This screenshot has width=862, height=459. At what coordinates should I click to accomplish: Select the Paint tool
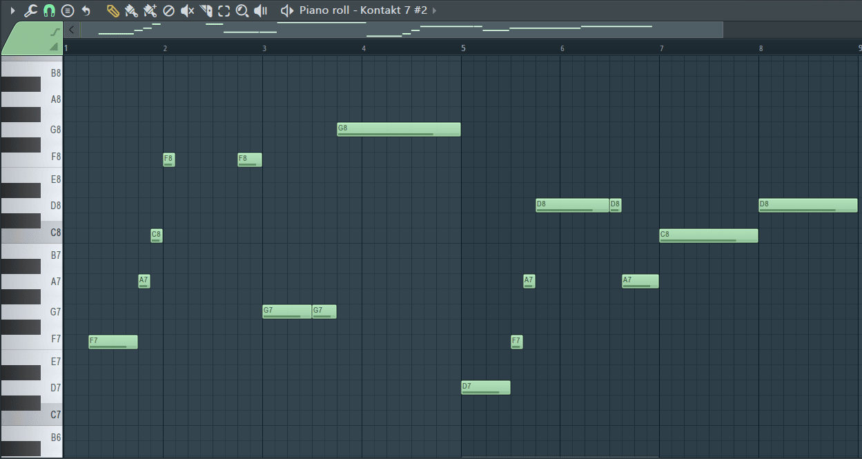tap(130, 10)
